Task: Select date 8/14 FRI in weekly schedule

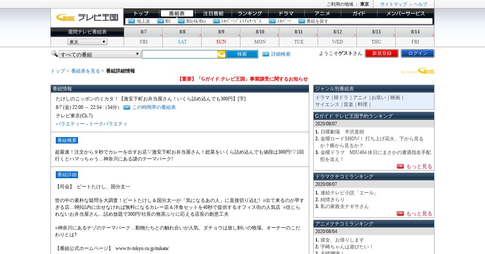Action: (x=415, y=37)
